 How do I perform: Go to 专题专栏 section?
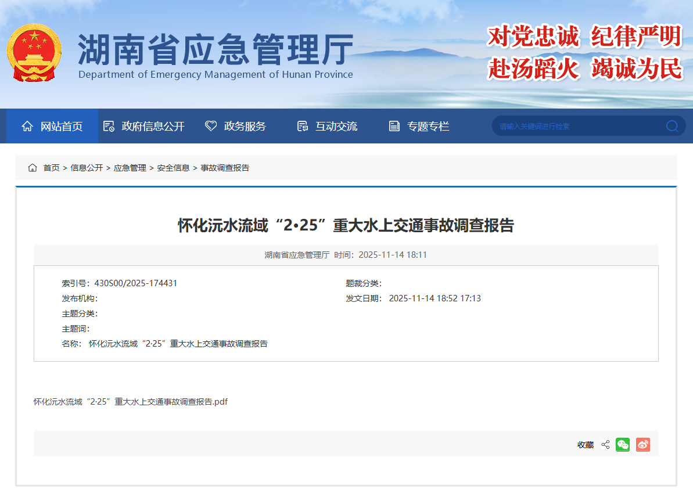428,126
